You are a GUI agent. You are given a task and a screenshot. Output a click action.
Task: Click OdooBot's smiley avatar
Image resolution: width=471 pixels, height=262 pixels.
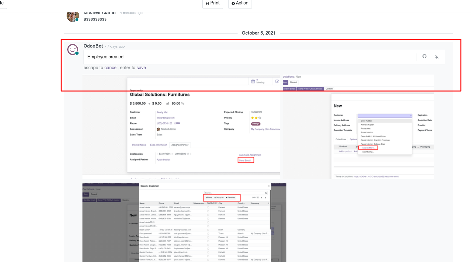tap(73, 49)
